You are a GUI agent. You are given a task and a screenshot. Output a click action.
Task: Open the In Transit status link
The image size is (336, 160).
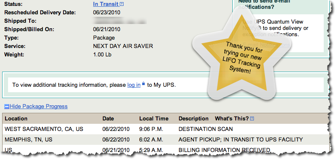106,4
